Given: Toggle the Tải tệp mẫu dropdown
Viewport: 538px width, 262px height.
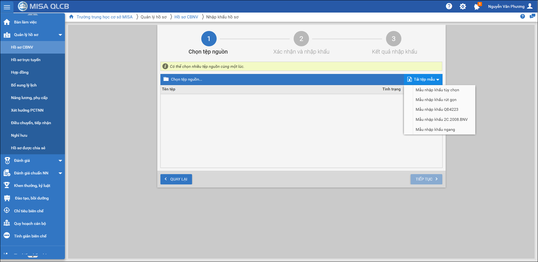Looking at the screenshot, I should [423, 80].
